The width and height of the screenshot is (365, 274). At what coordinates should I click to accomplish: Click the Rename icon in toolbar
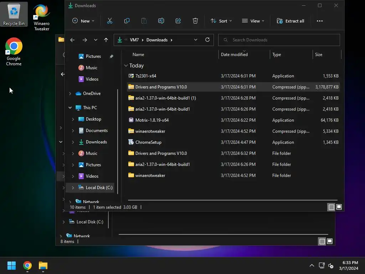[161, 21]
